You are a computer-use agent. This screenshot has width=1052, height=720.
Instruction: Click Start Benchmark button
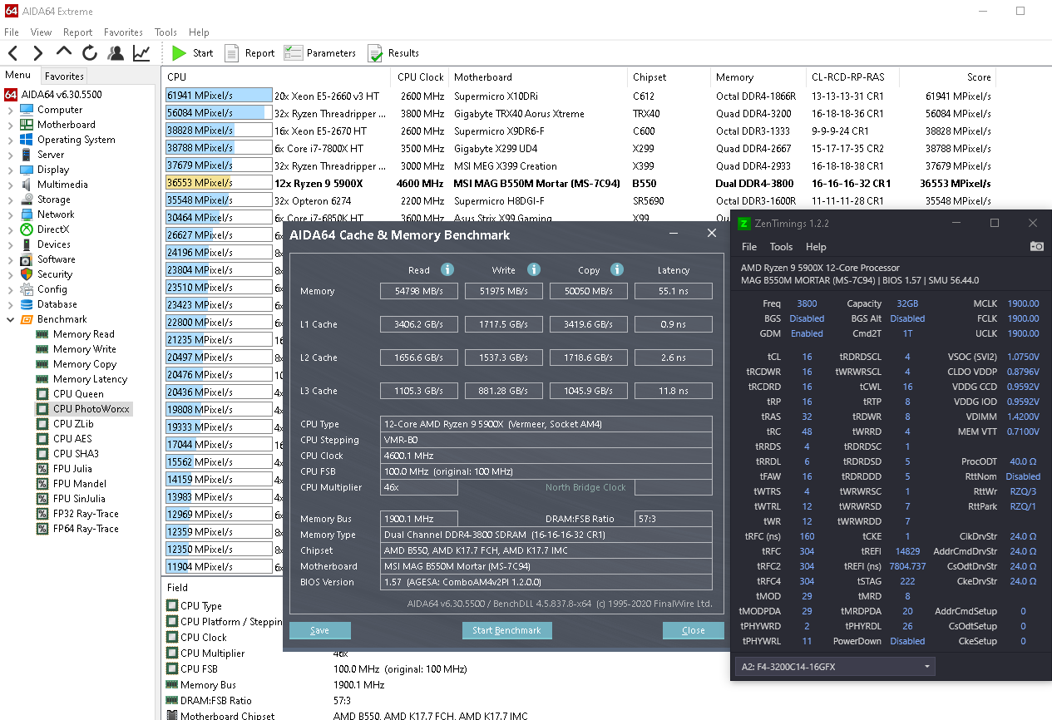(x=506, y=630)
